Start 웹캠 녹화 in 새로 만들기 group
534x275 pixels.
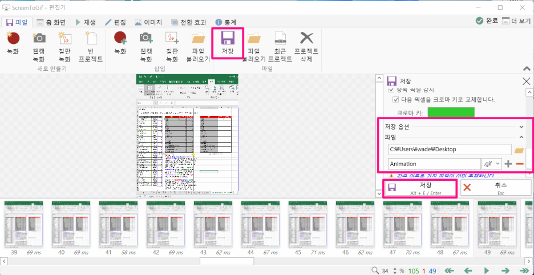point(39,47)
